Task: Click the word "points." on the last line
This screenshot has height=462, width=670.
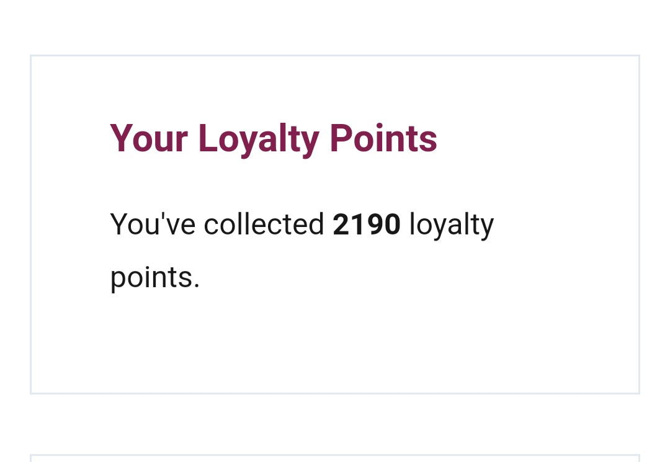Action: click(155, 278)
